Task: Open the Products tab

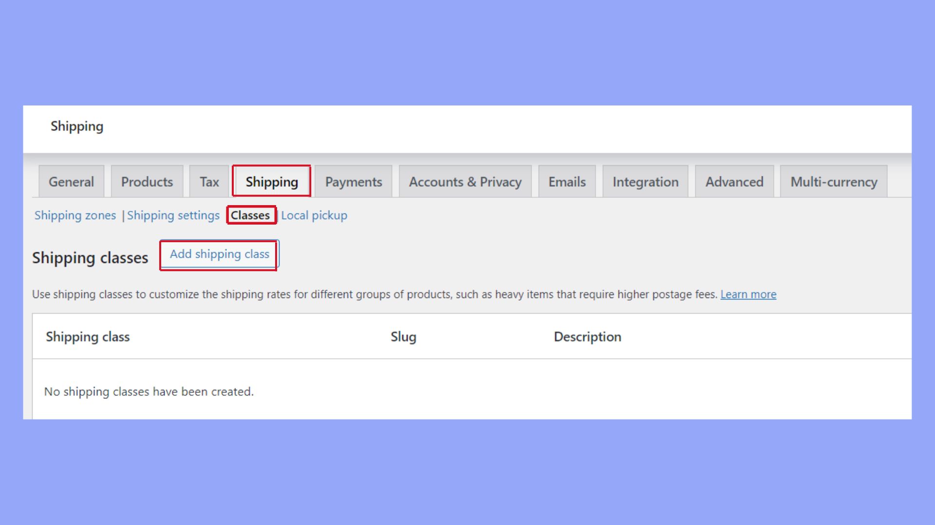Action: coord(147,181)
